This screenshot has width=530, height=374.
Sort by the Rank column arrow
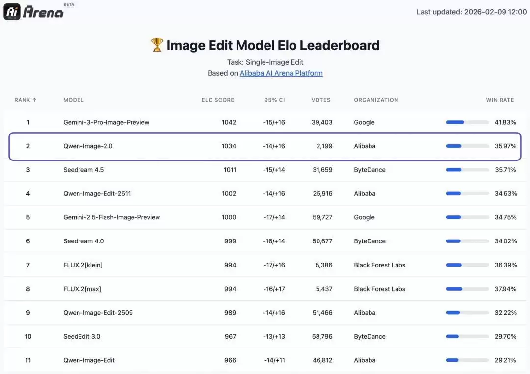click(x=34, y=100)
